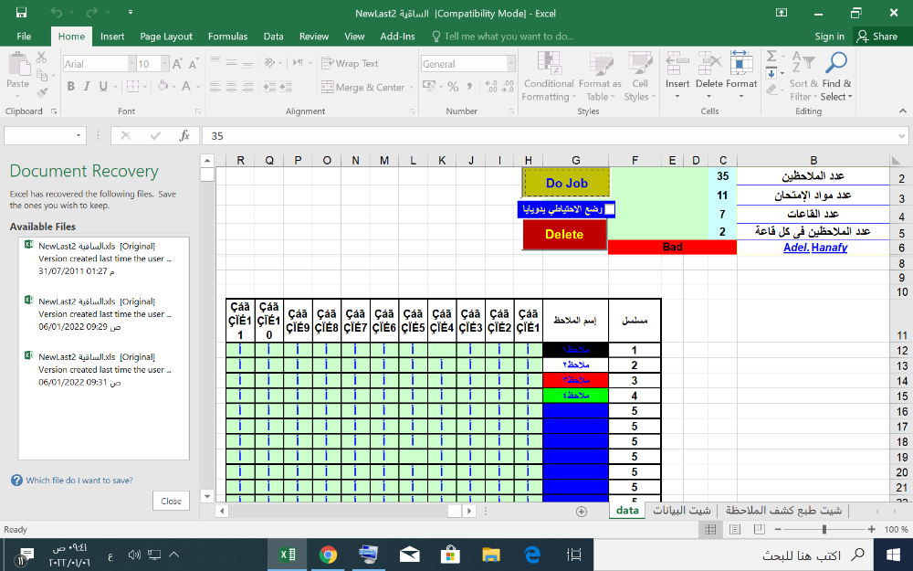Open the Name Box dropdown arrow

click(x=79, y=136)
